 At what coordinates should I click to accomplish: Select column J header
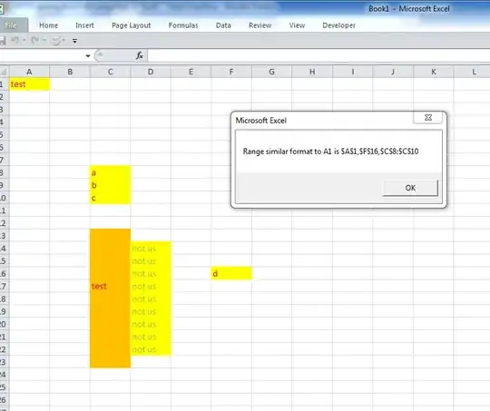(x=393, y=72)
